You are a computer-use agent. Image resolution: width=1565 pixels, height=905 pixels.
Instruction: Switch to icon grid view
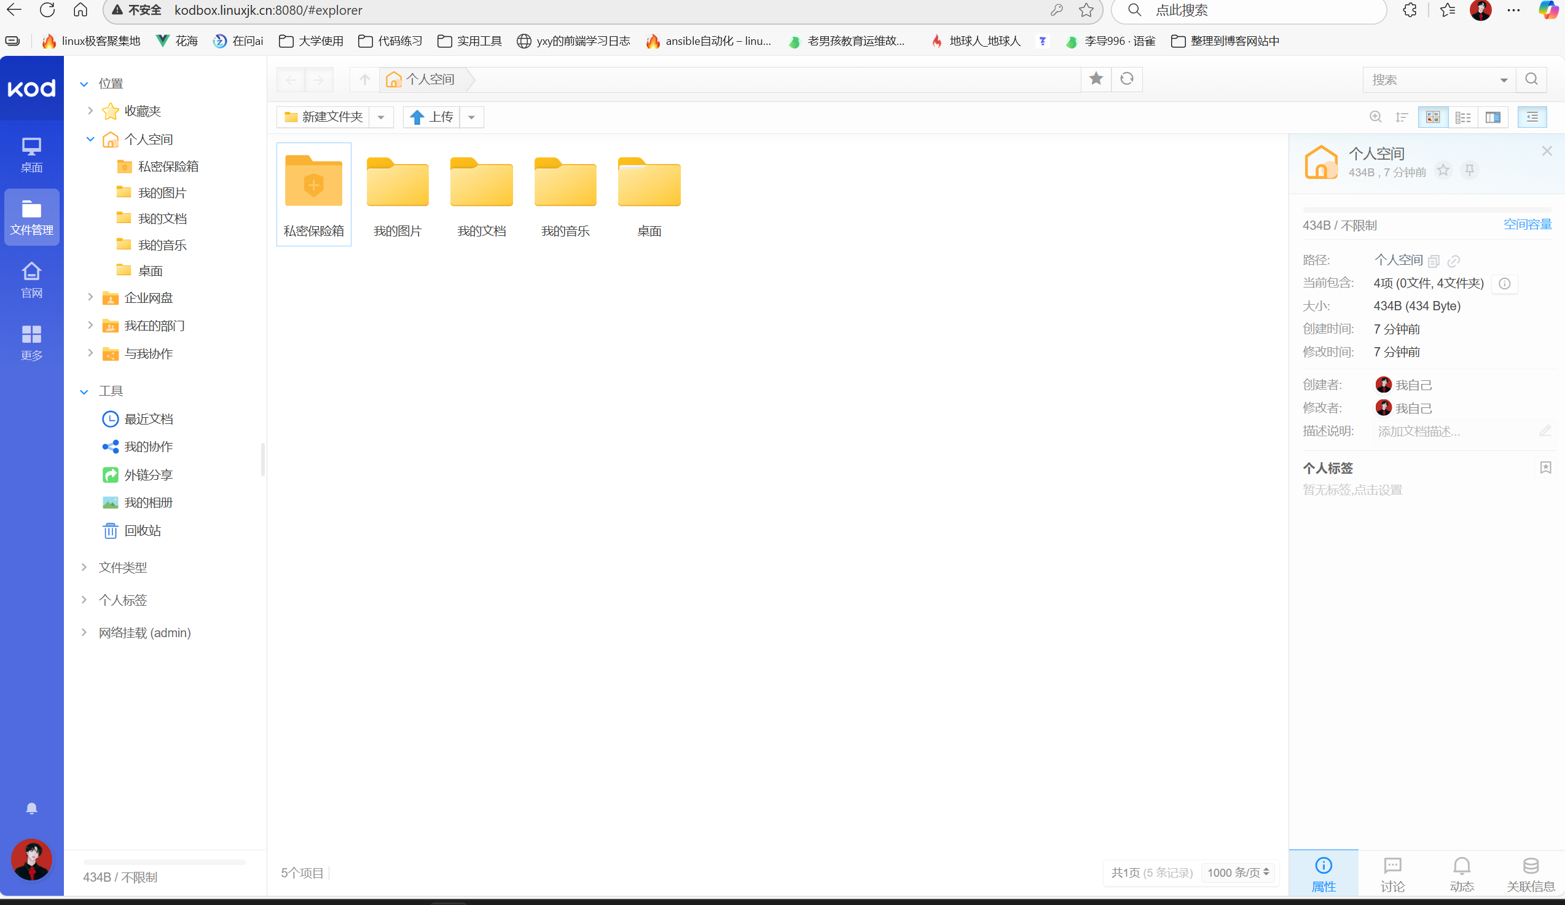(1433, 117)
